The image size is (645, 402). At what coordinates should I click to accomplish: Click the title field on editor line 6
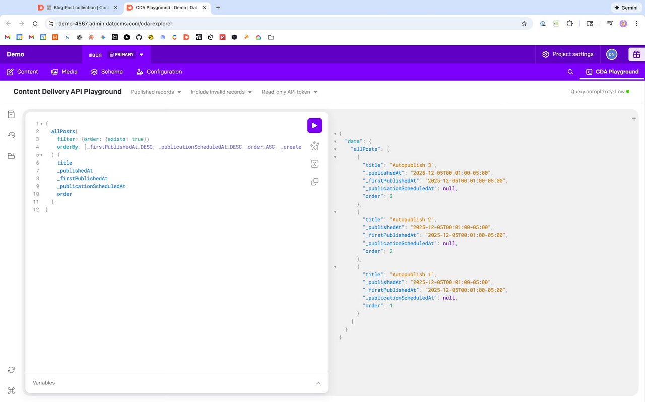[64, 163]
